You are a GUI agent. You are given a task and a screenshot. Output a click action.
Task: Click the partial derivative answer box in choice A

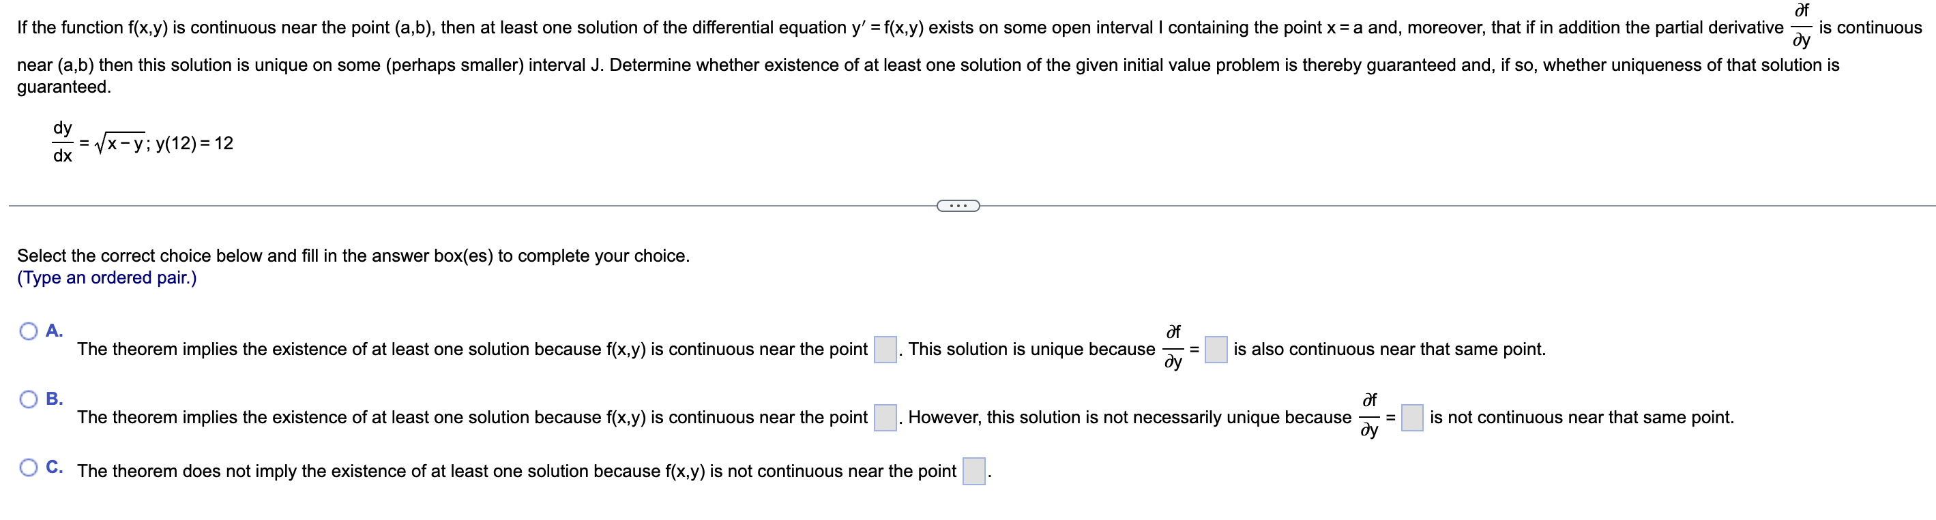tap(1216, 351)
